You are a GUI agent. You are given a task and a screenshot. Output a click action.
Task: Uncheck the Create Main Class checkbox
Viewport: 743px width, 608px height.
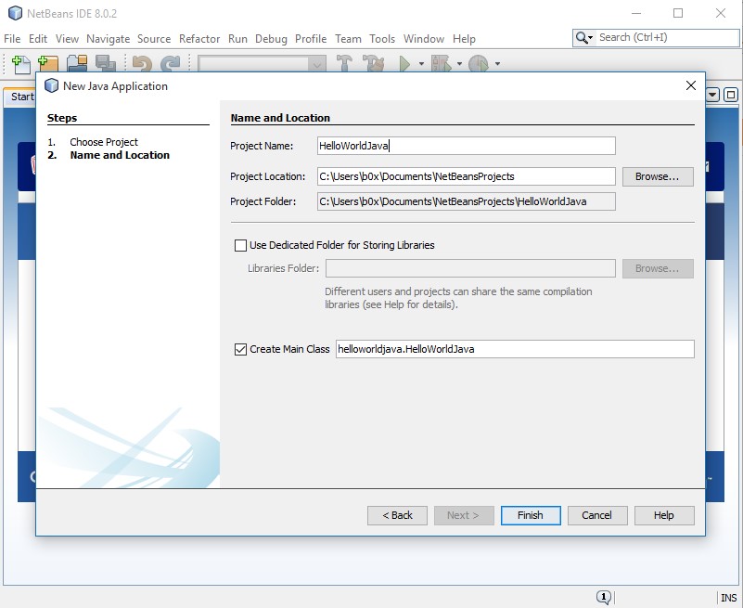pyautogui.click(x=239, y=348)
